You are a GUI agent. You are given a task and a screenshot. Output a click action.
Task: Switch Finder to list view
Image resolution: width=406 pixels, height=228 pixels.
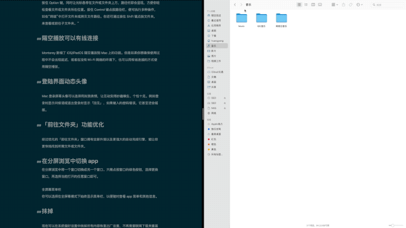click(x=306, y=5)
